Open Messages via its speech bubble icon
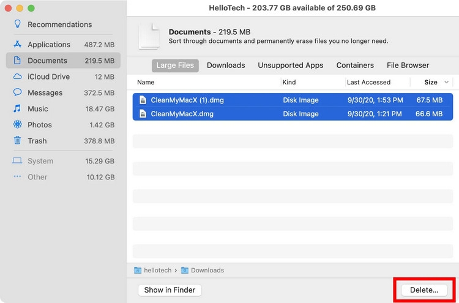The image size is (459, 303). point(17,93)
